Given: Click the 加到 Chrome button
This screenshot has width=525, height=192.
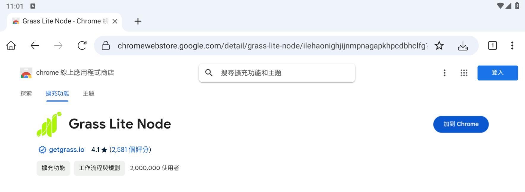Looking at the screenshot, I should pos(461,124).
